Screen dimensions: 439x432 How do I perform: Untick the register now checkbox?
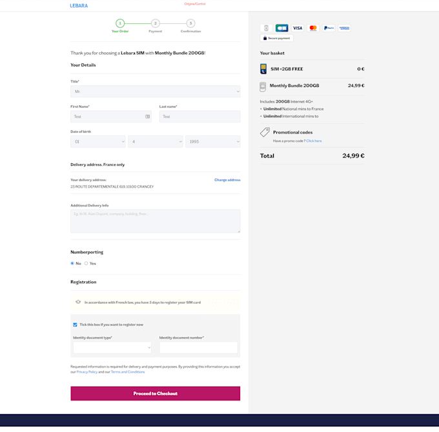click(x=75, y=324)
